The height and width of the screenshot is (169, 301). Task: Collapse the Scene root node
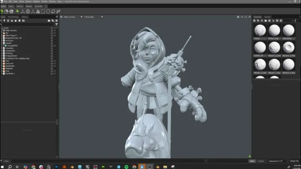pyautogui.click(x=2, y=28)
